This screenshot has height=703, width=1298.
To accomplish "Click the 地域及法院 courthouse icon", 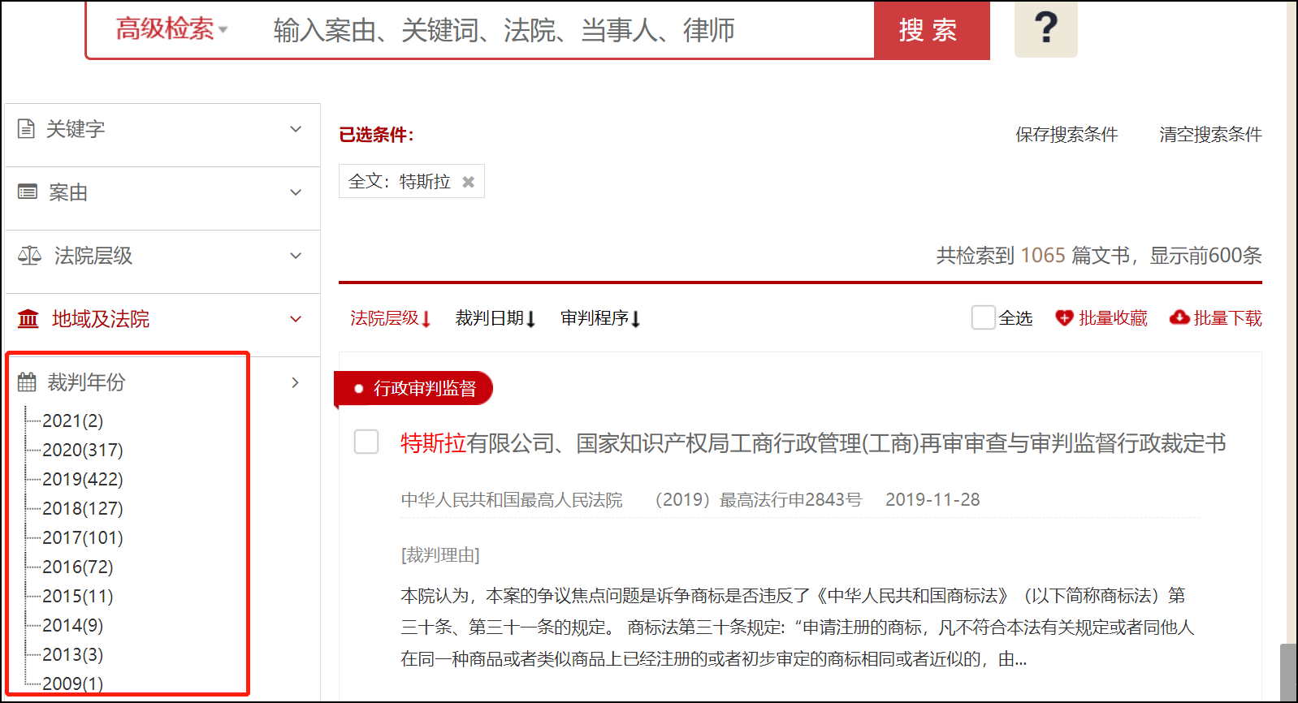I will point(28,319).
